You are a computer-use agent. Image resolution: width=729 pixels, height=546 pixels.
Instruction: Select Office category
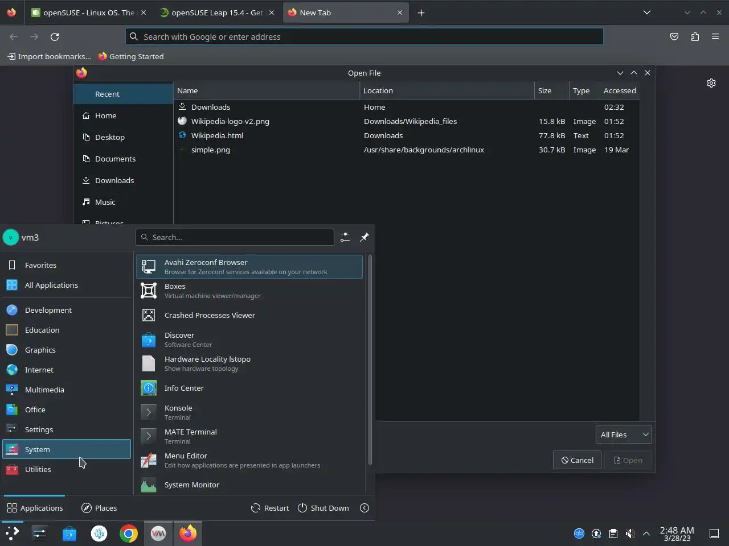tap(67, 409)
